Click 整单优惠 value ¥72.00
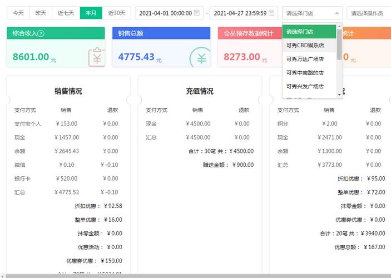391x278 pixels. click(x=377, y=192)
